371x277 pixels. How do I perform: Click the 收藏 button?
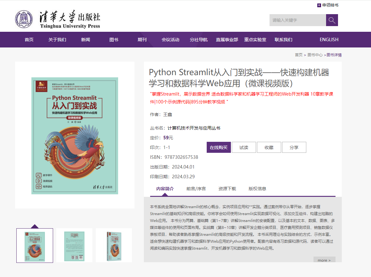tap(269, 147)
